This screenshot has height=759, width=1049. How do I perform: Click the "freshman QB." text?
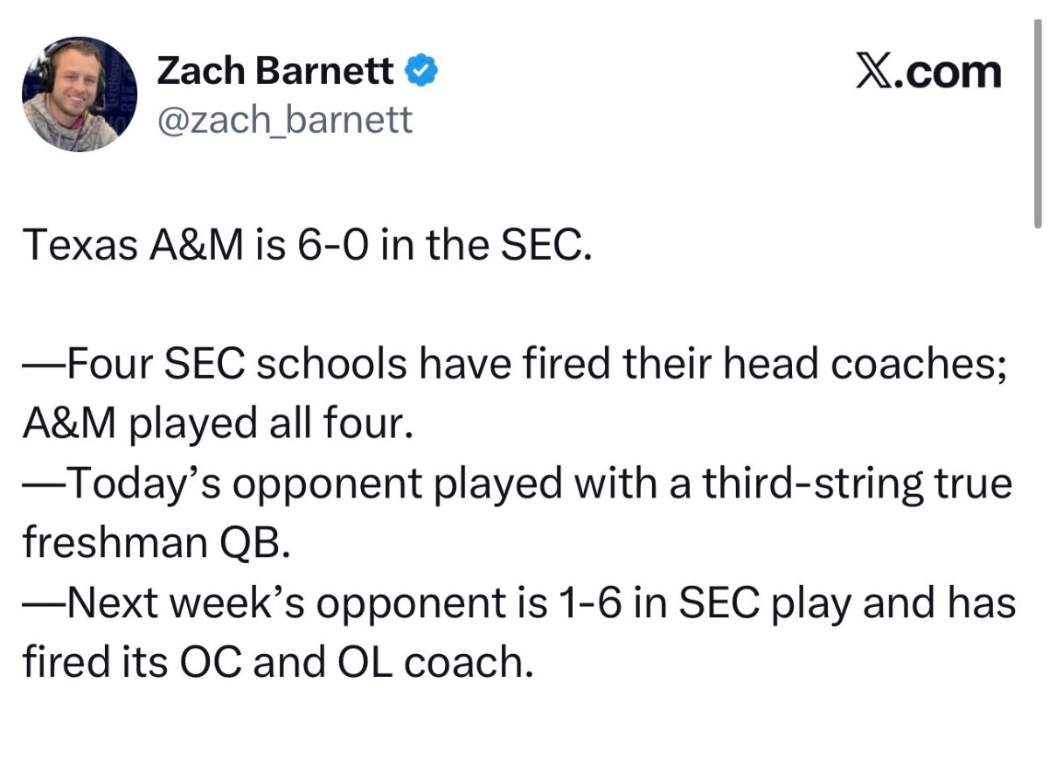coord(154,543)
